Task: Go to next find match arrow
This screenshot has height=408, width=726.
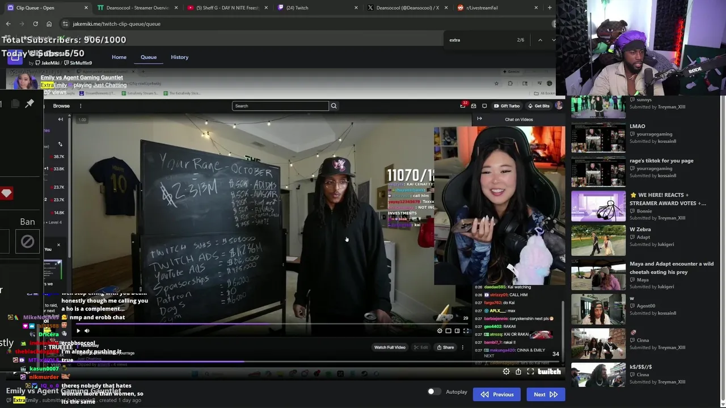Action: [554, 40]
